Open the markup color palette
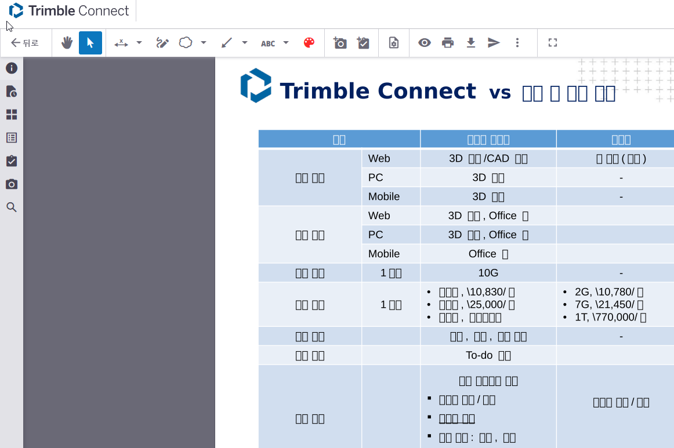This screenshot has height=448, width=674. (x=309, y=43)
